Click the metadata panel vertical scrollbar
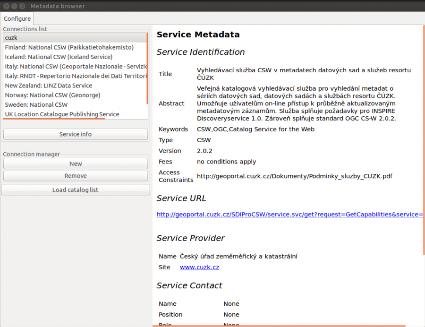Viewport: 425px width, 327px height. pyautogui.click(x=424, y=139)
